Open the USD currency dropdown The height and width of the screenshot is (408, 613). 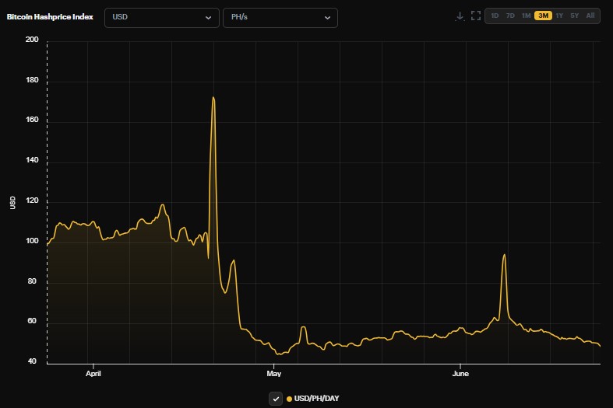(162, 18)
